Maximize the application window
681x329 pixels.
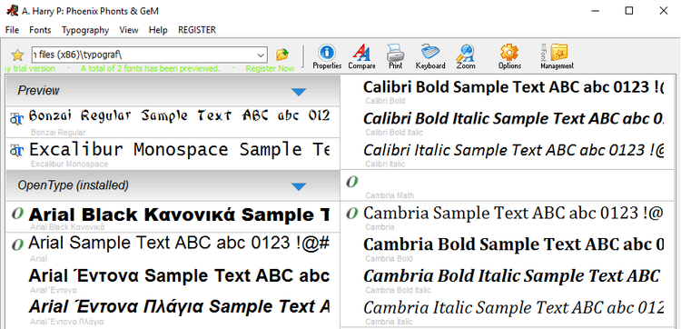[x=629, y=11]
